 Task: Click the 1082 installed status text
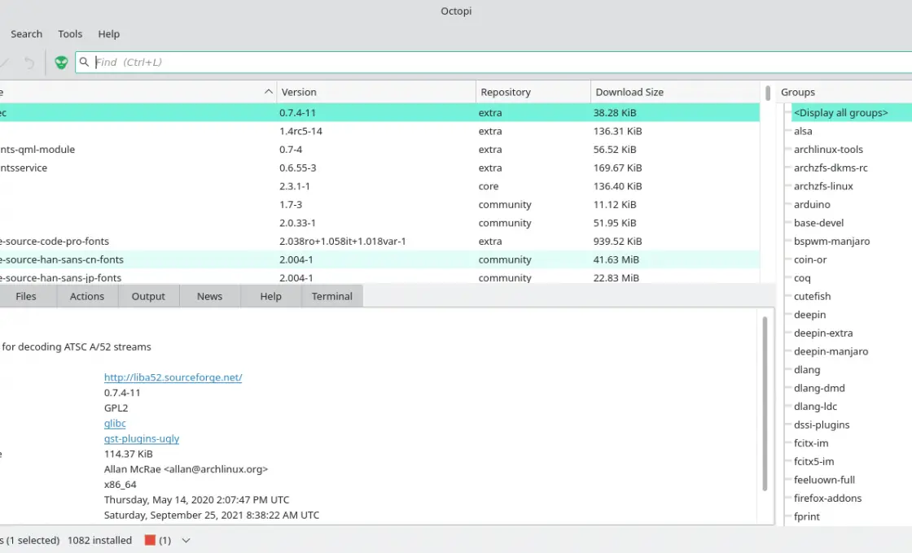coord(99,540)
